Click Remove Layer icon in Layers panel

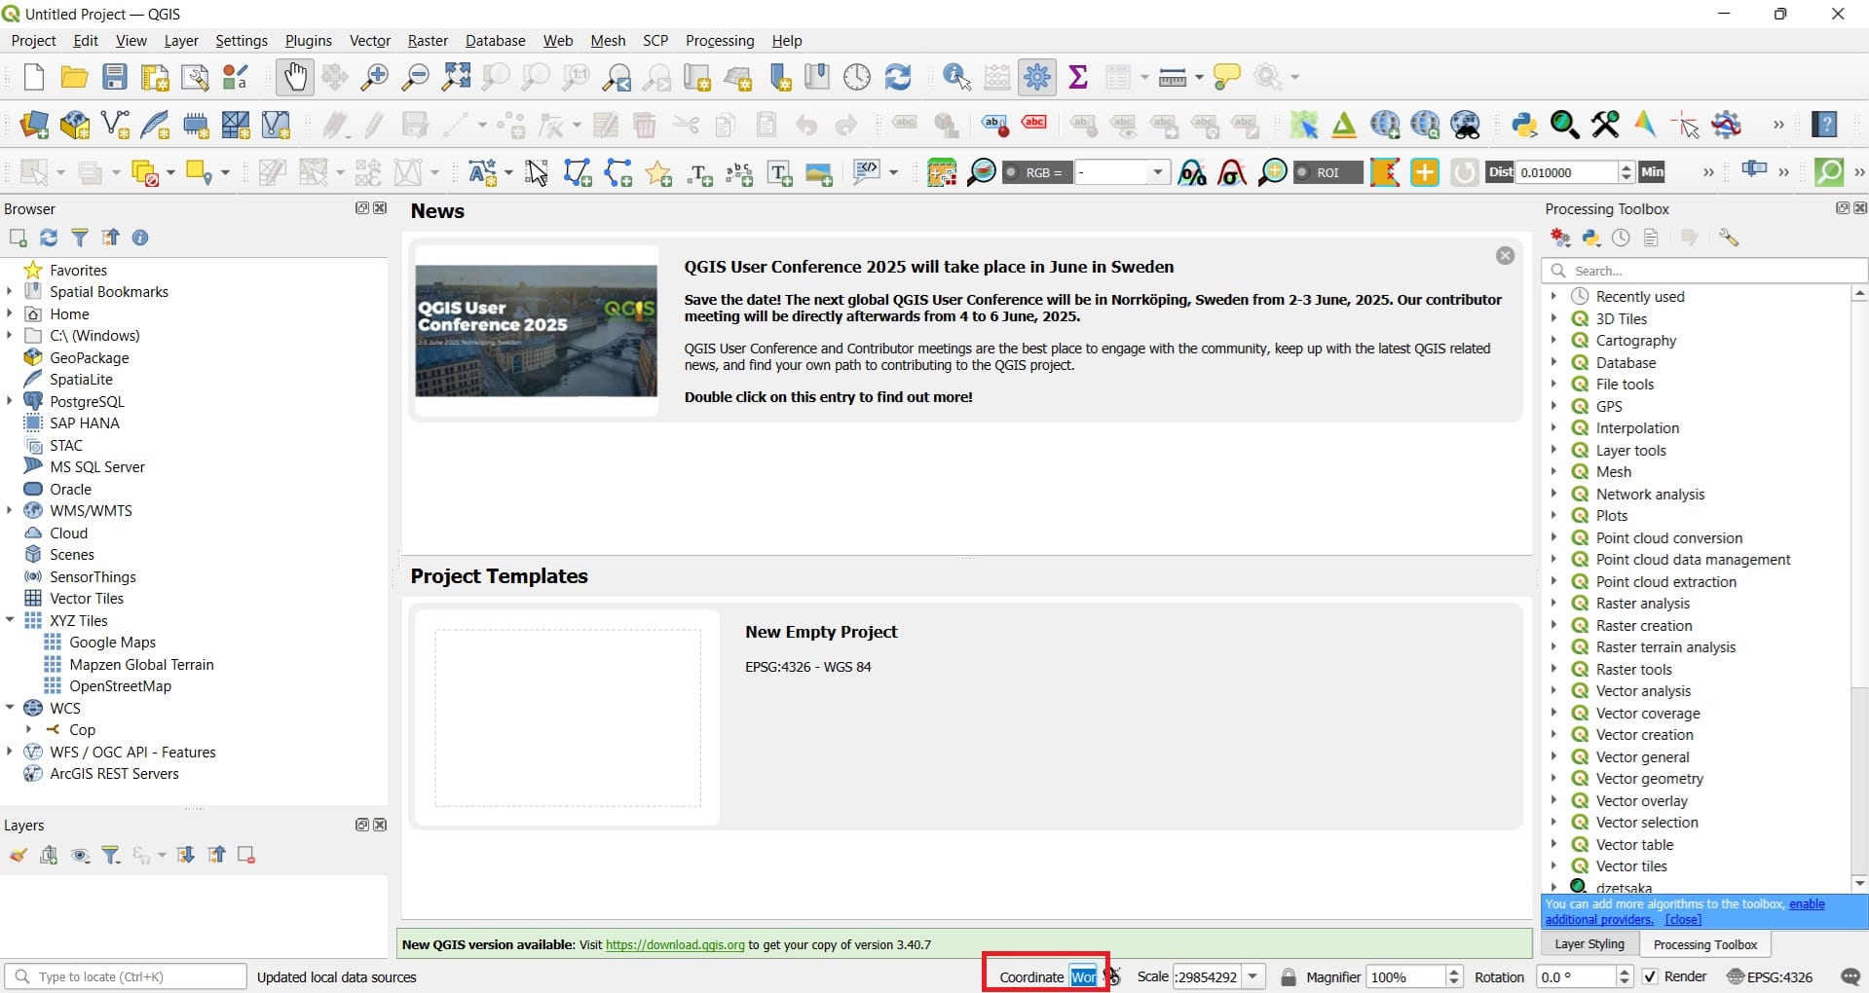[x=246, y=855]
